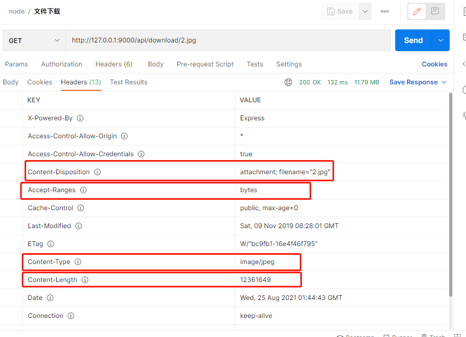Viewport: 466px width, 337px height.
Task: Click the Cookies link
Action: (434, 64)
